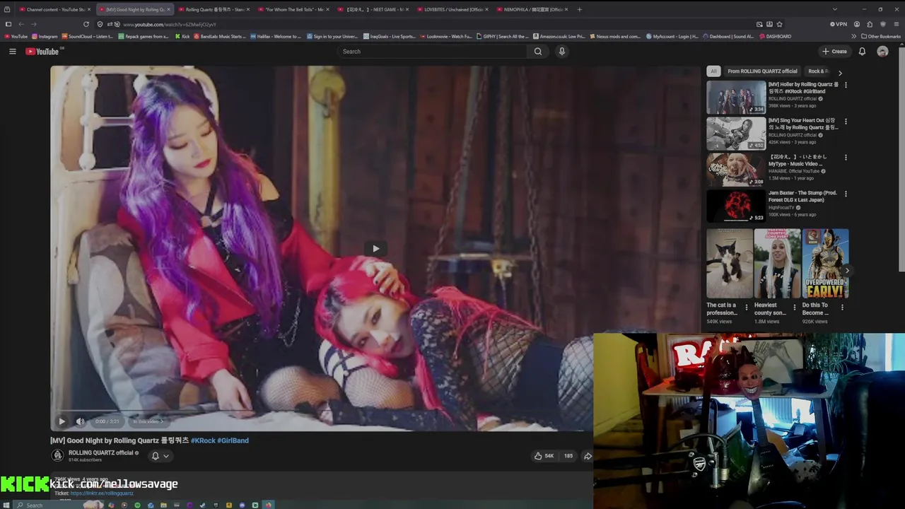Open the Other Bookmarks folder
Viewport: 905px width, 509px height.
coord(880,36)
